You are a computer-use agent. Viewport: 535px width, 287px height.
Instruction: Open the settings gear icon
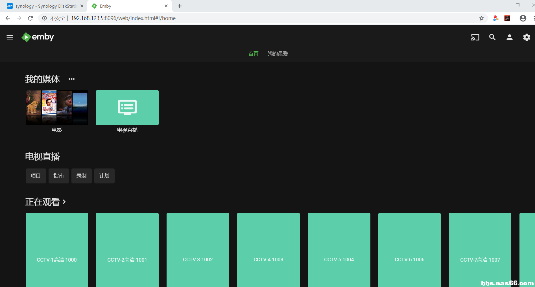point(527,37)
